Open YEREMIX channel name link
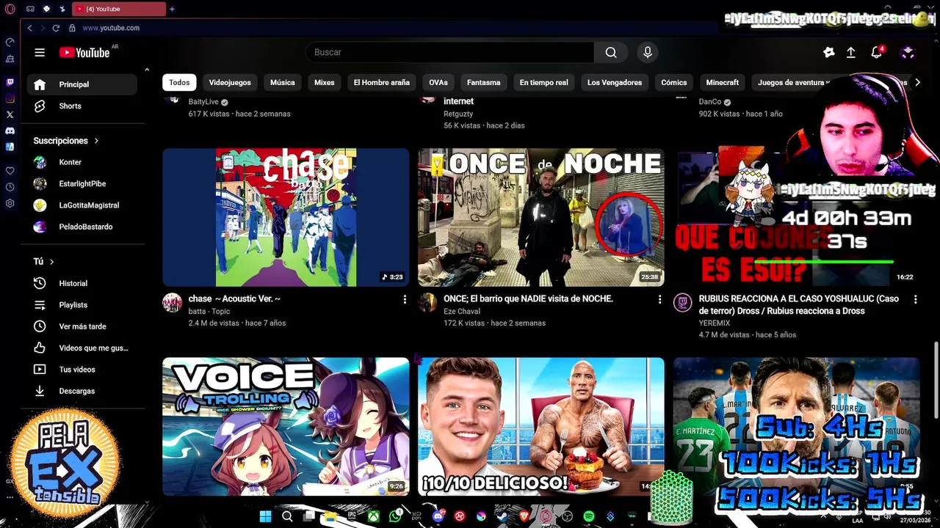This screenshot has width=940, height=528. [x=715, y=323]
